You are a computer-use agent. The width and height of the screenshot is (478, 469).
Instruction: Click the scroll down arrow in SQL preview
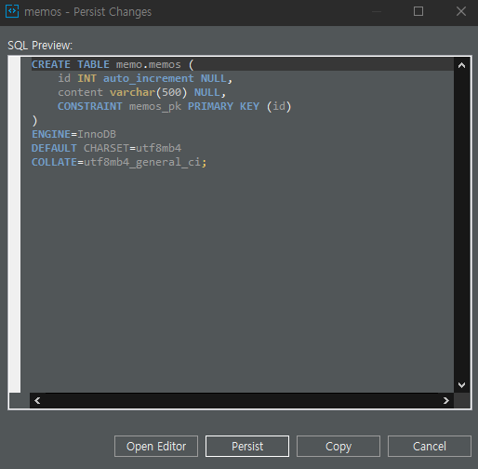(461, 385)
